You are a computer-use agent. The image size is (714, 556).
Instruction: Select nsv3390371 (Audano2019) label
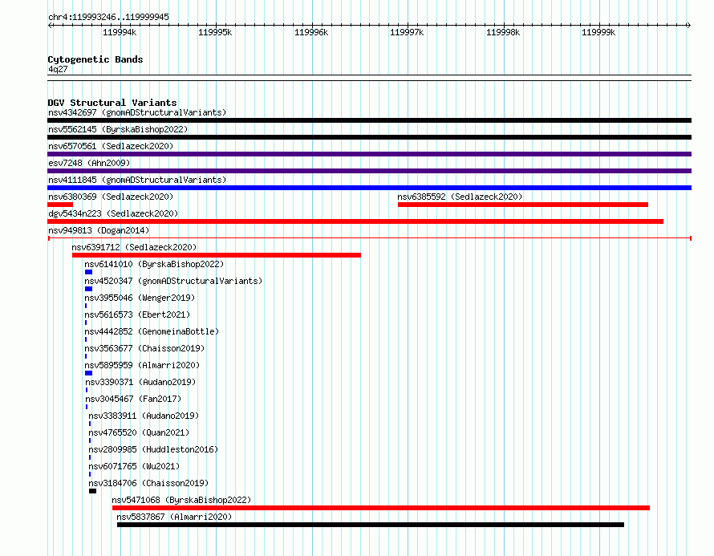pos(140,382)
